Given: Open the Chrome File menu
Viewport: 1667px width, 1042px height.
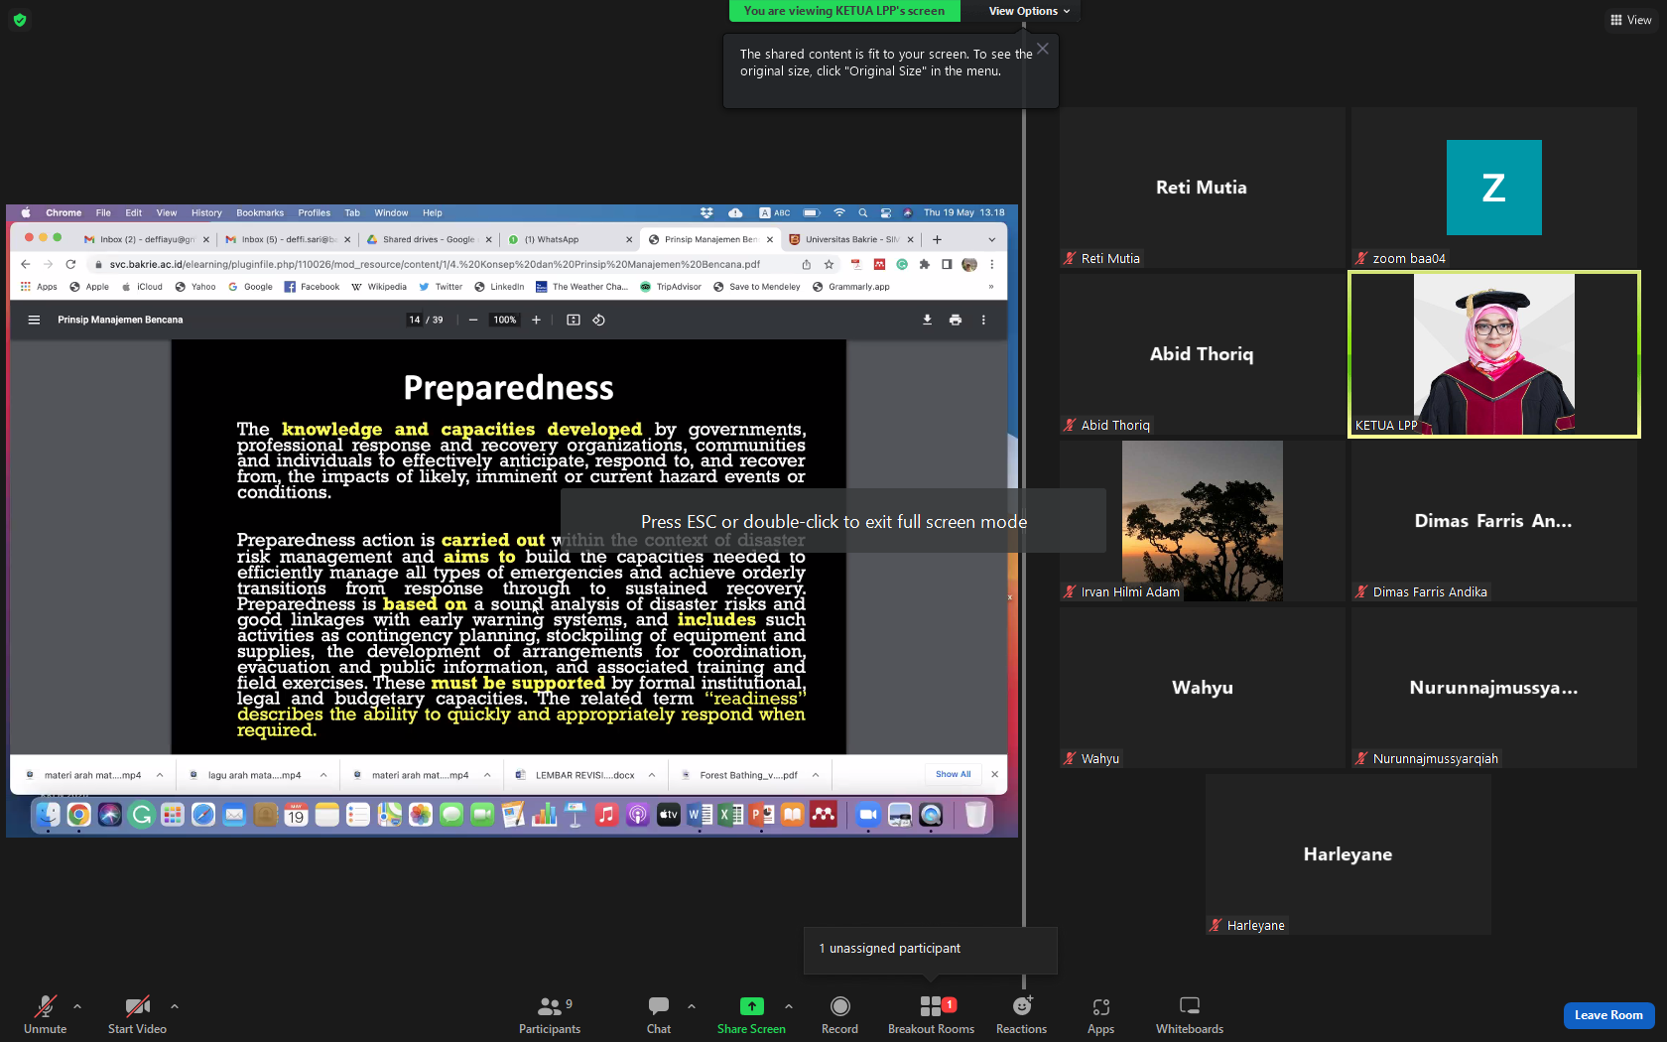Looking at the screenshot, I should pos(103,212).
